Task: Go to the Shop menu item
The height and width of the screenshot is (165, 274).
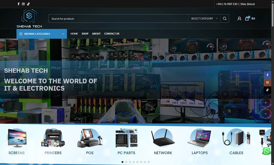Action: tap(85, 34)
